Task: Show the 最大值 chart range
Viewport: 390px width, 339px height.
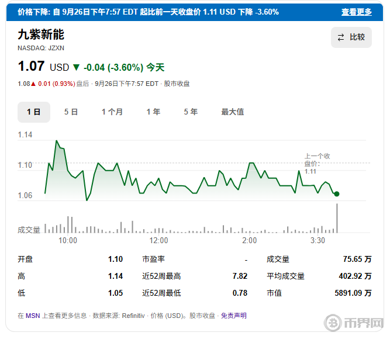Action: click(x=233, y=112)
